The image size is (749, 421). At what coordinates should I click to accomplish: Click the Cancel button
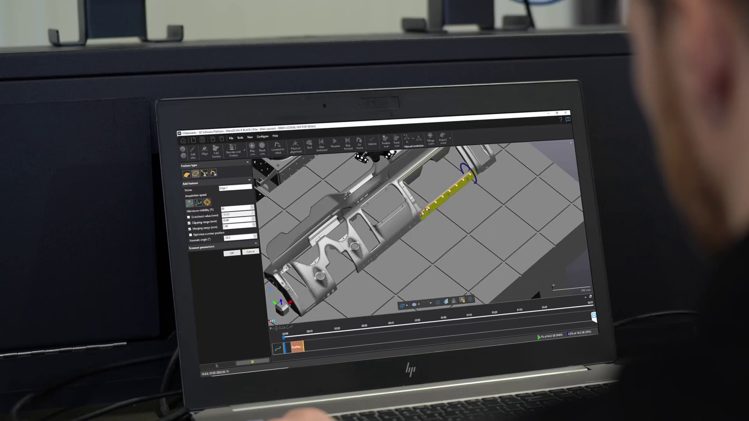pos(250,251)
